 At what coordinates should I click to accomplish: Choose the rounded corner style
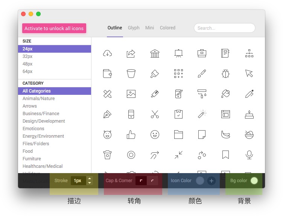pos(152,181)
